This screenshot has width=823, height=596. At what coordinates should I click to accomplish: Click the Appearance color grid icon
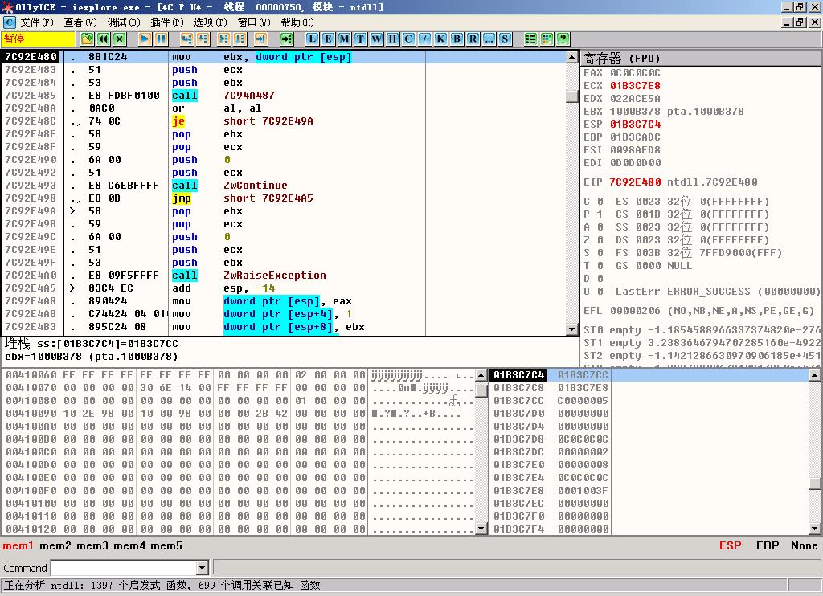pyautogui.click(x=547, y=39)
